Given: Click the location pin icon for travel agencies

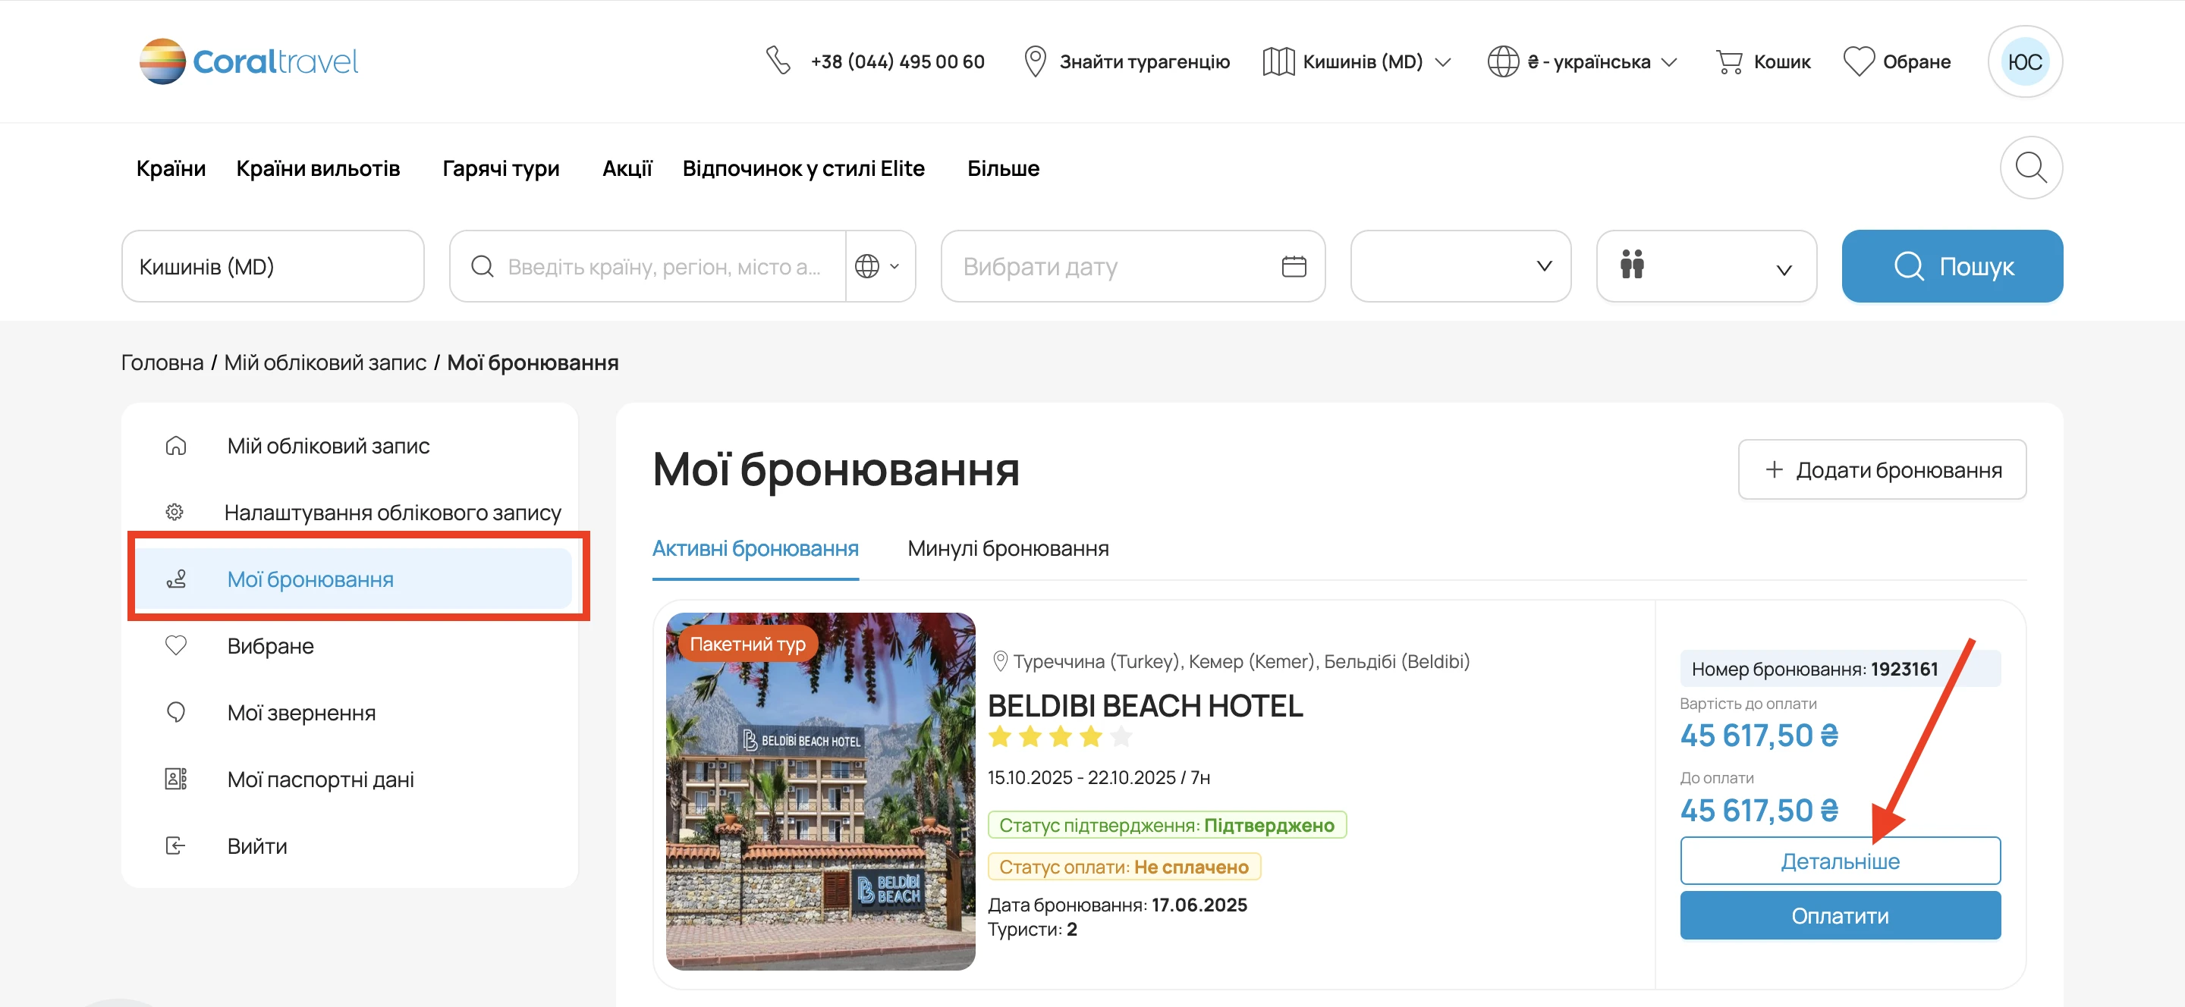Looking at the screenshot, I should click(x=1035, y=61).
